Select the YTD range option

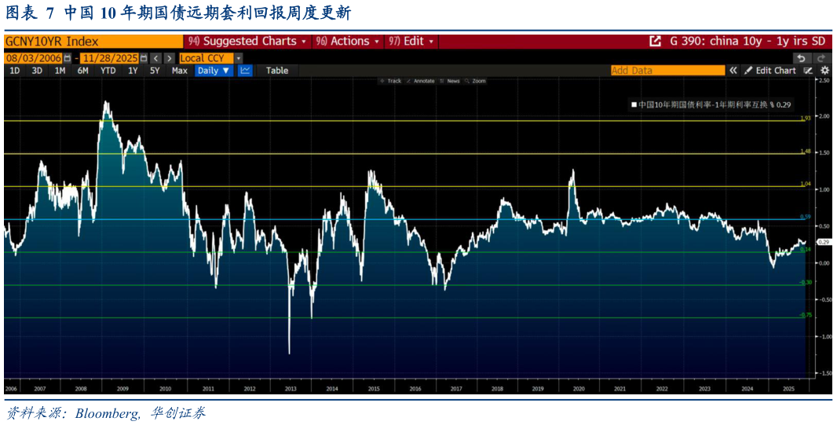pos(108,71)
